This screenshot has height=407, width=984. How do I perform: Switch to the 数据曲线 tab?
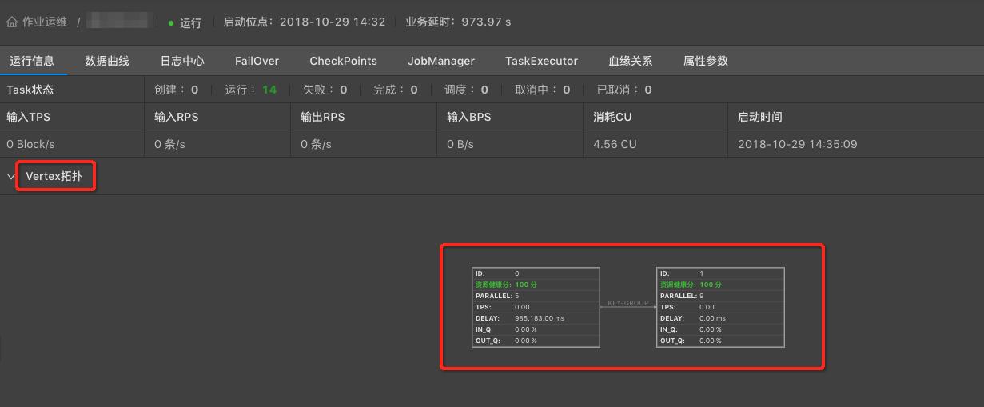tap(107, 61)
